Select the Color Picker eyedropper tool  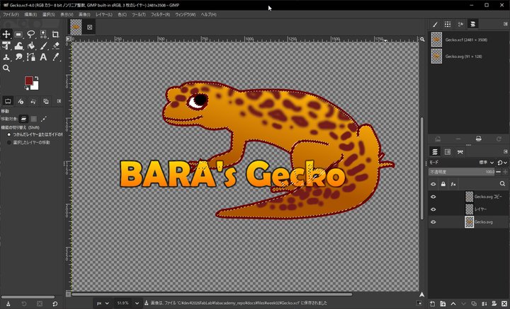click(56, 57)
